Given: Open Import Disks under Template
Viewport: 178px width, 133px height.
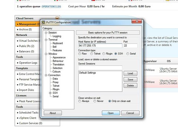Looking at the screenshot, I should pyautogui.click(x=26, y=90).
